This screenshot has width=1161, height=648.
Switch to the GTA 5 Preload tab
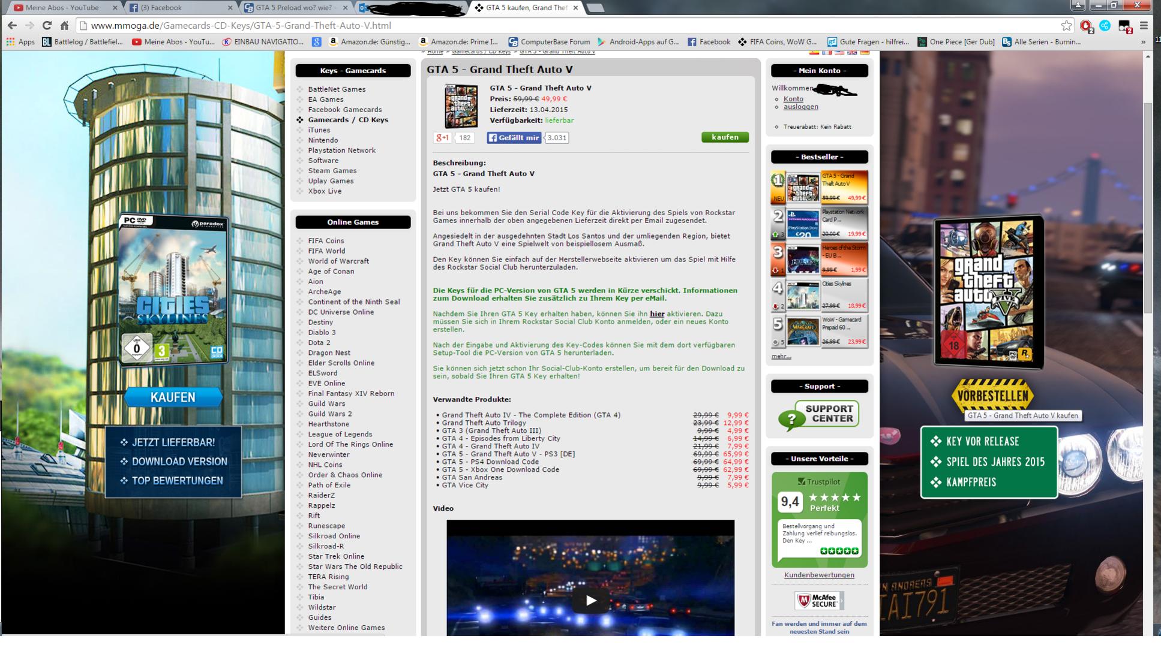click(294, 8)
